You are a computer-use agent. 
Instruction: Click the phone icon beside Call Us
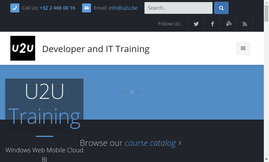click(15, 8)
